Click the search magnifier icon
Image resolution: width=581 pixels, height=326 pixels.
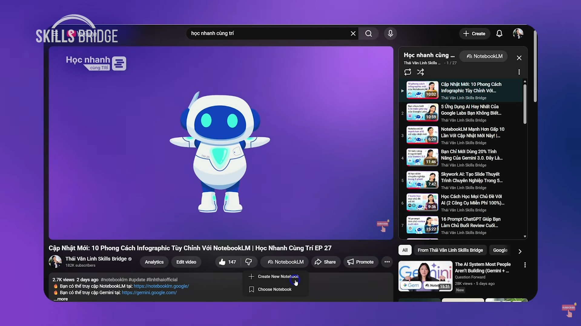pyautogui.click(x=368, y=34)
